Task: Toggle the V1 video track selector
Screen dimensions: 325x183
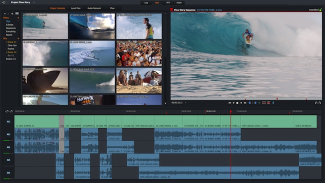Action: tap(8, 121)
